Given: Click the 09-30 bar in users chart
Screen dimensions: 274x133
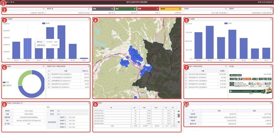Looking at the screenshot, I should coord(72,51).
